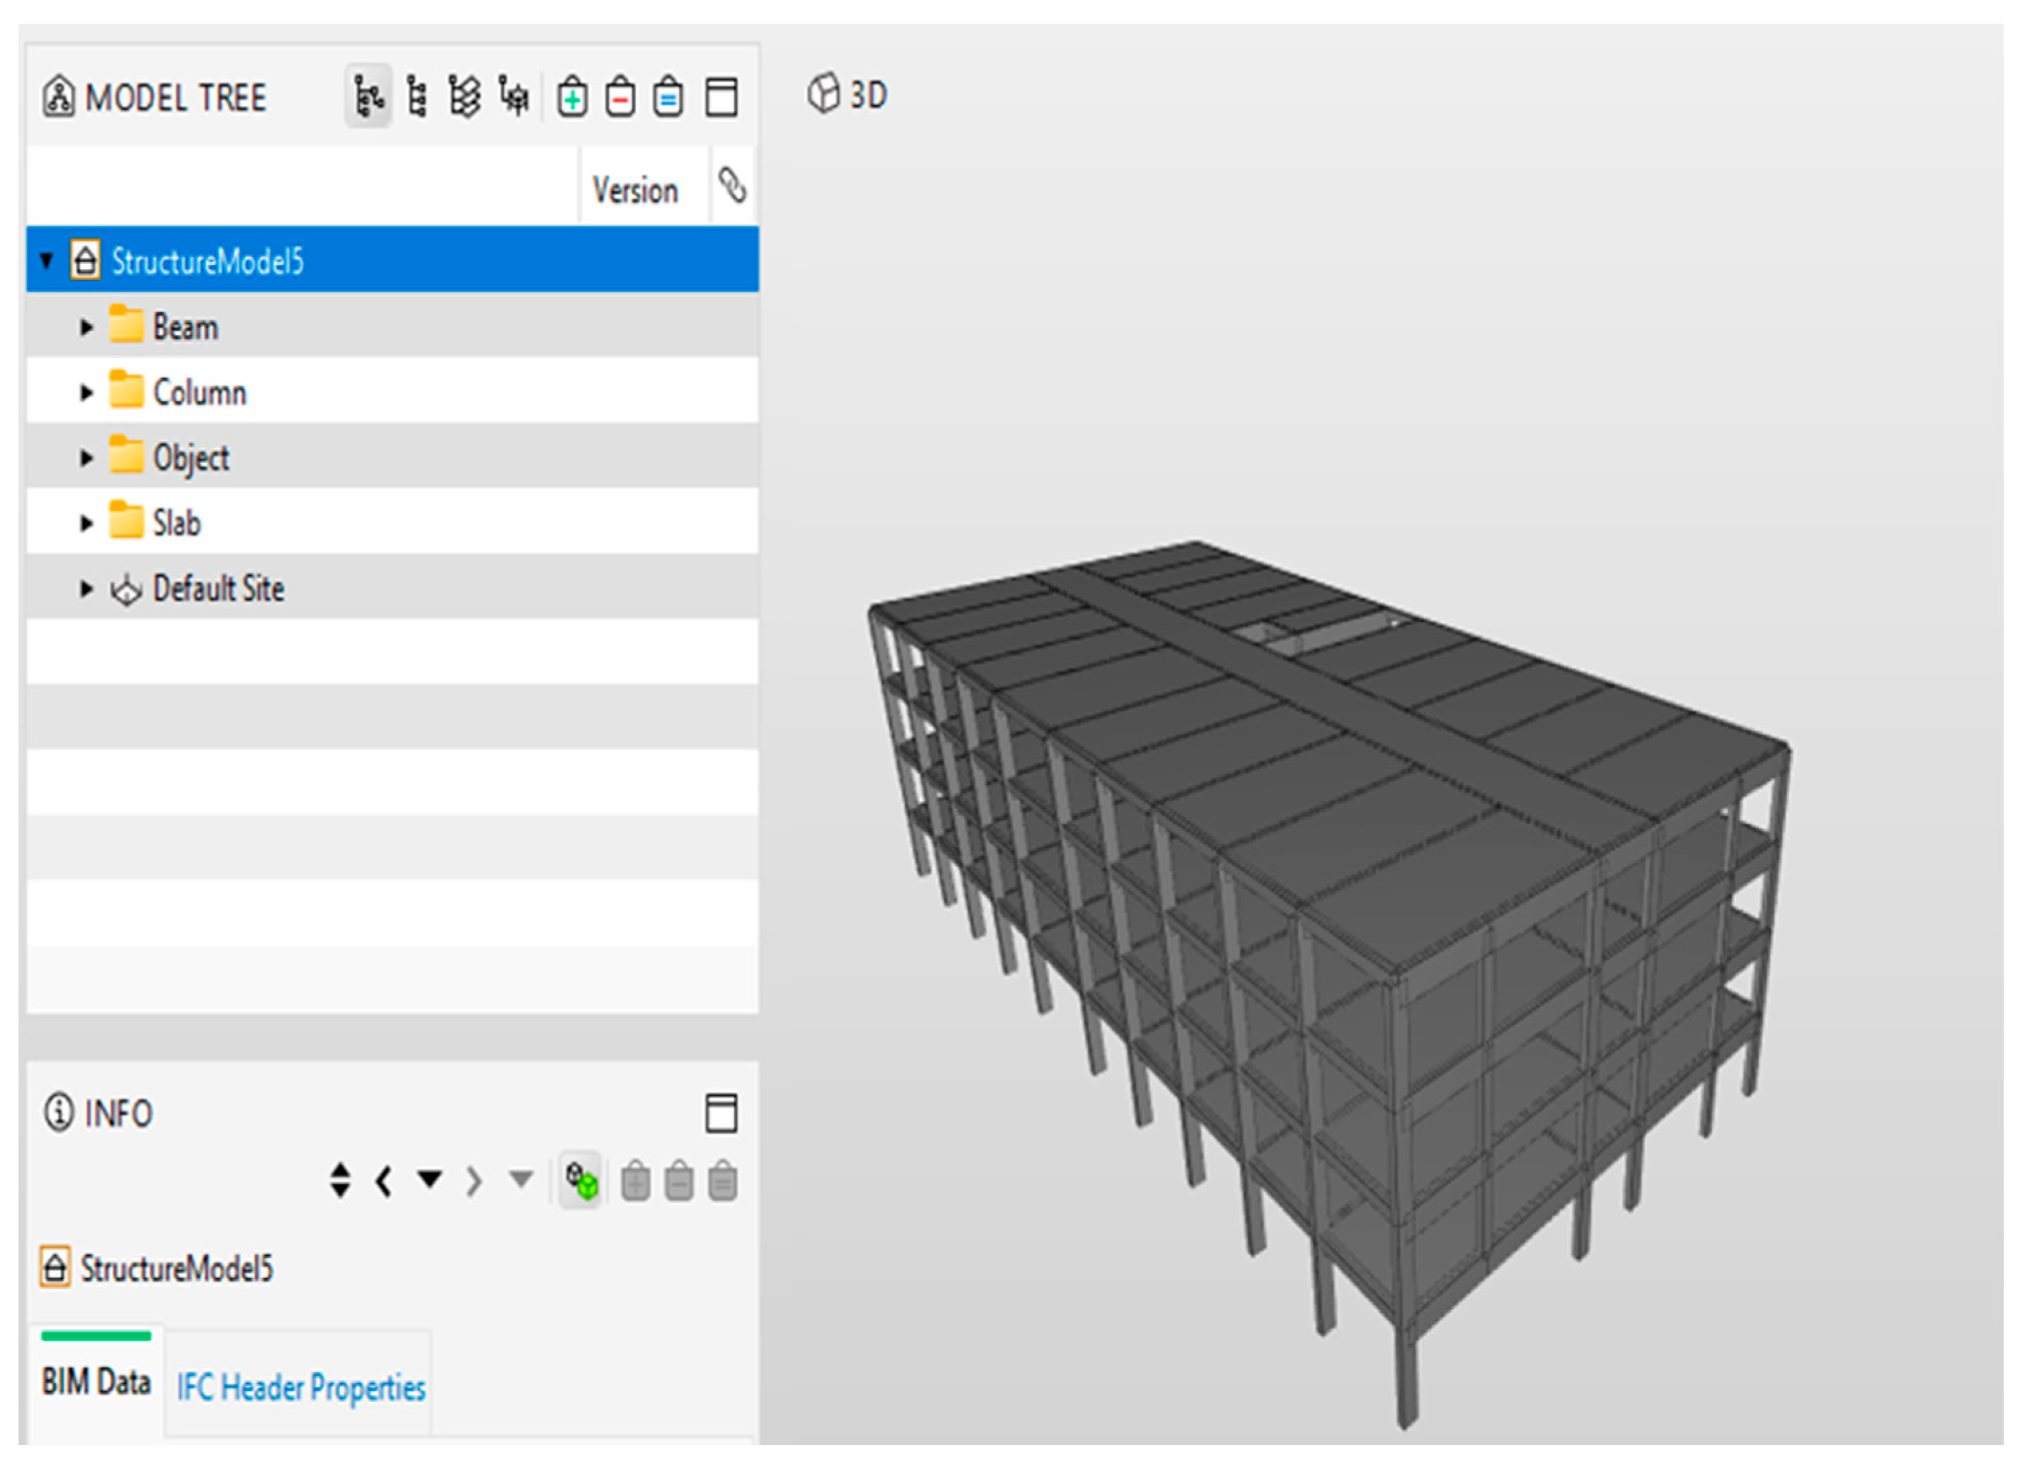Screen dimensions: 2024x1467
Task: Expand the Default Site node
Action: [x=87, y=589]
